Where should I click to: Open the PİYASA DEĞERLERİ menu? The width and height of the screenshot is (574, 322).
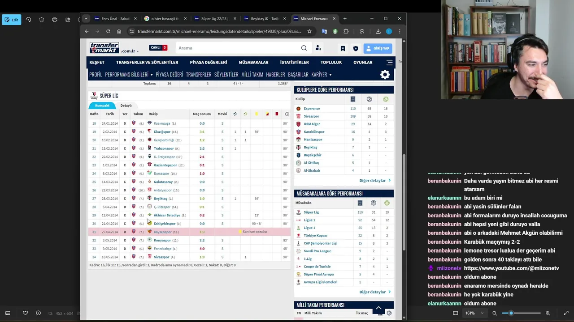(209, 62)
